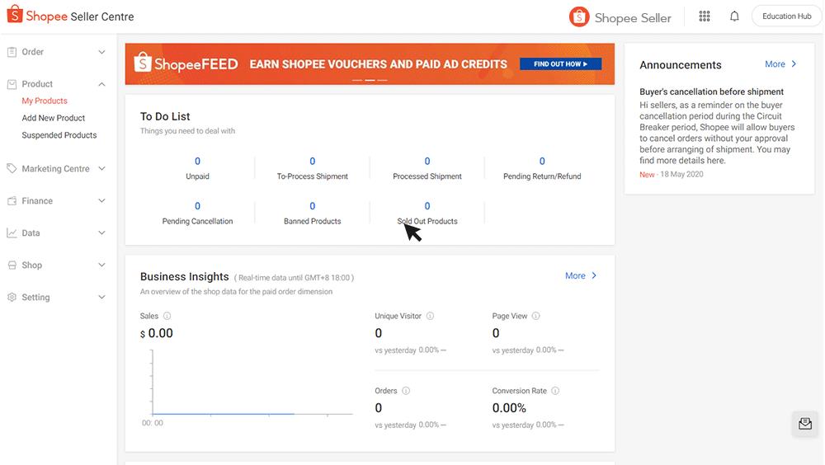Open the chat inbox floating icon
Screen dimensions: 825x465
(x=805, y=424)
